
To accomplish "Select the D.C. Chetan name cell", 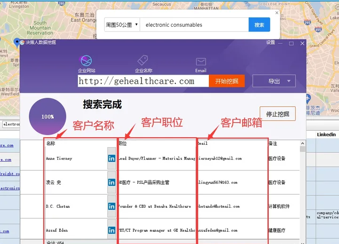I will pyautogui.click(x=58, y=206).
